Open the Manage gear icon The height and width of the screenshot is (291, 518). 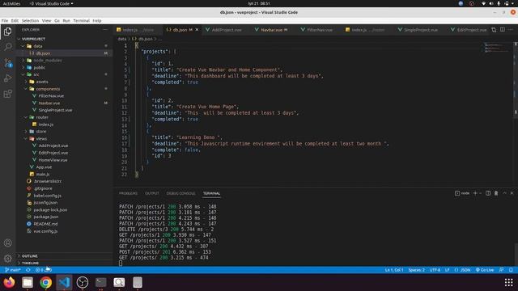click(x=7, y=259)
